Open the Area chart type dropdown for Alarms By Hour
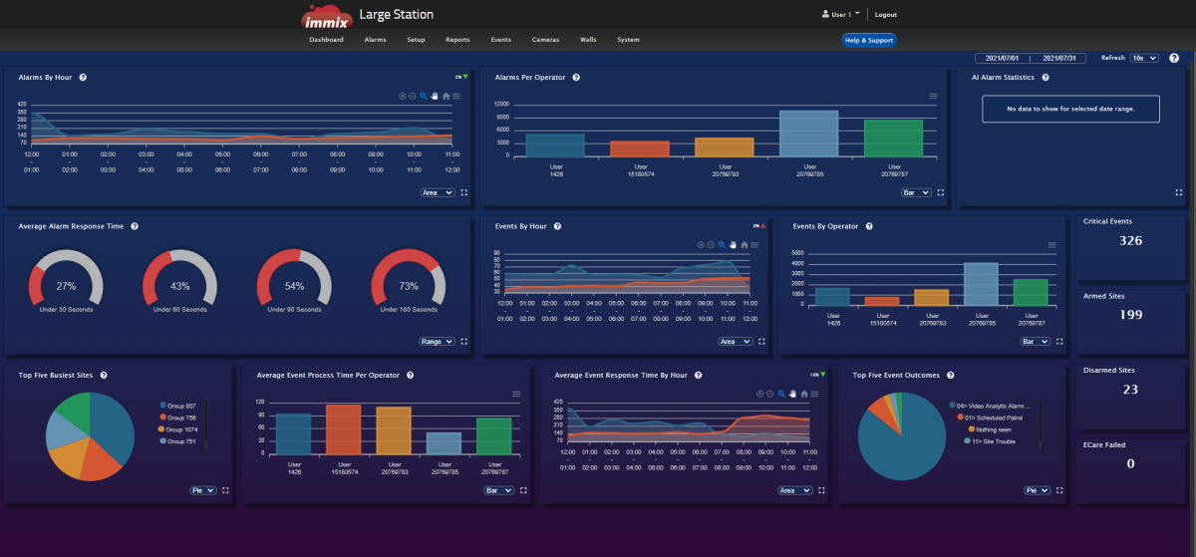Viewport: 1196px width, 557px height. click(438, 192)
